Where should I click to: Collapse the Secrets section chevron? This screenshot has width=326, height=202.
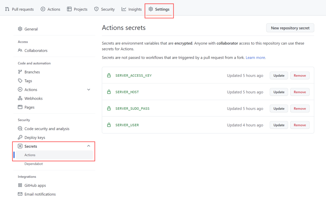coord(89,146)
